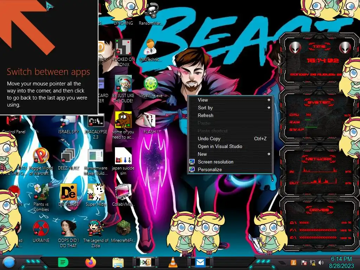Launch Super Hilda icon
Image resolution: width=360 pixels, height=270 pixels.
click(x=96, y=195)
